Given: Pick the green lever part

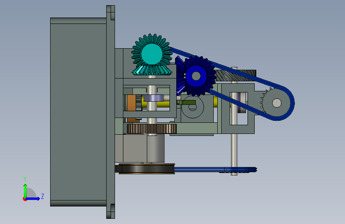Looking at the screenshot, I should [186, 102].
